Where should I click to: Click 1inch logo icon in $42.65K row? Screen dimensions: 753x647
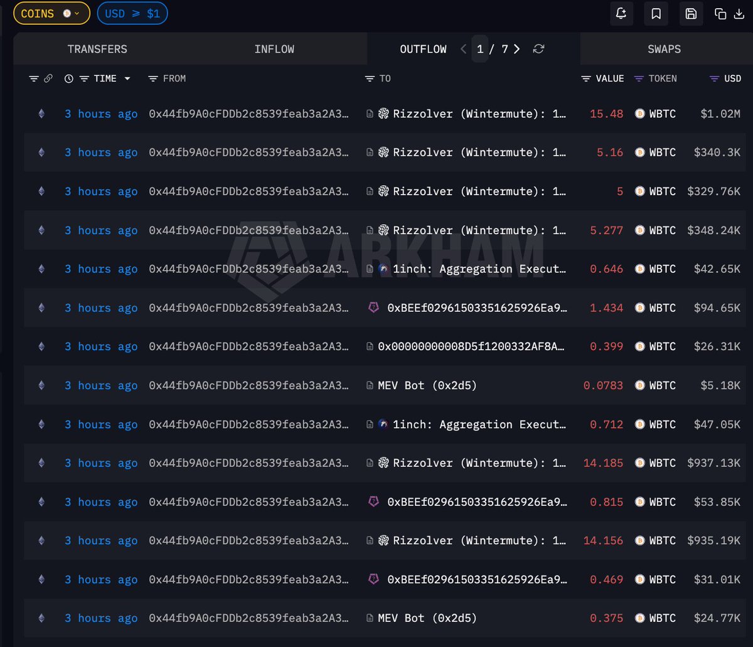[383, 269]
